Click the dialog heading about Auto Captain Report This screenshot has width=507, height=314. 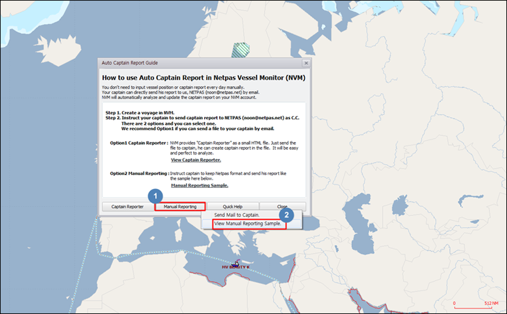tap(204, 78)
